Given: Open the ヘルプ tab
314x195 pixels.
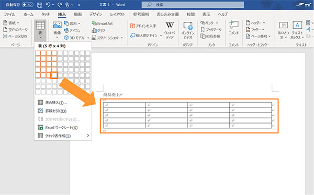Looking at the screenshot, I should 223,15.
